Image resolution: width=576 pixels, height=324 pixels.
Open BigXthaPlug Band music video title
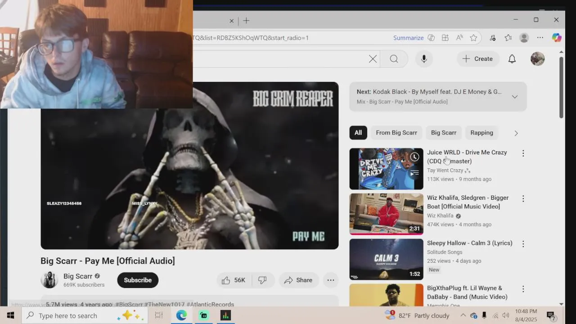coord(467,292)
